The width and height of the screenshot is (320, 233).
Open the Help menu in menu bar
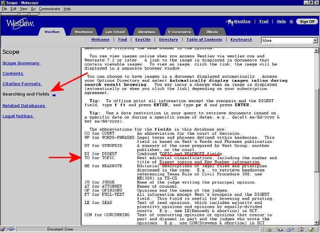tap(67, 9)
